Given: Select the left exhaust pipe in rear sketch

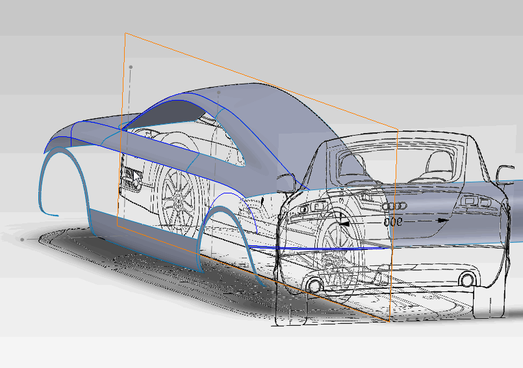Looking at the screenshot, I should (316, 284).
